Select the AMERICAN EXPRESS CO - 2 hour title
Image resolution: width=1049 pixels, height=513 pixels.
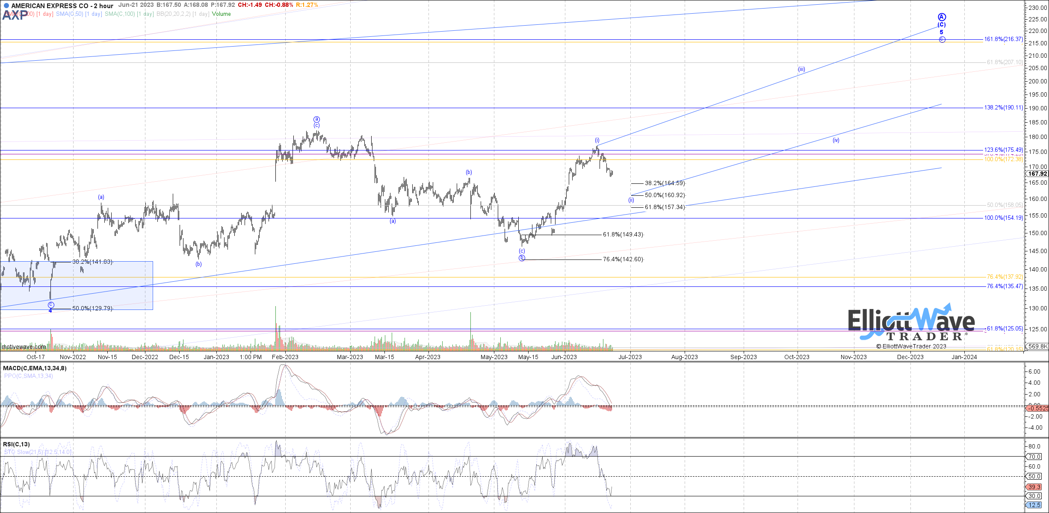click(x=62, y=6)
